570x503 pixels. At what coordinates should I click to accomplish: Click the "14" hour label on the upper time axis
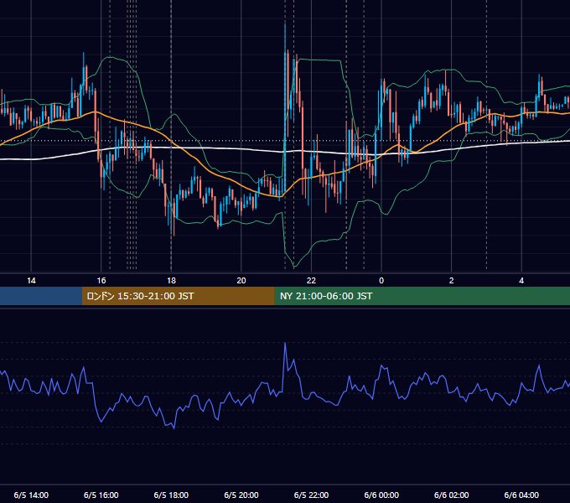tap(31, 281)
